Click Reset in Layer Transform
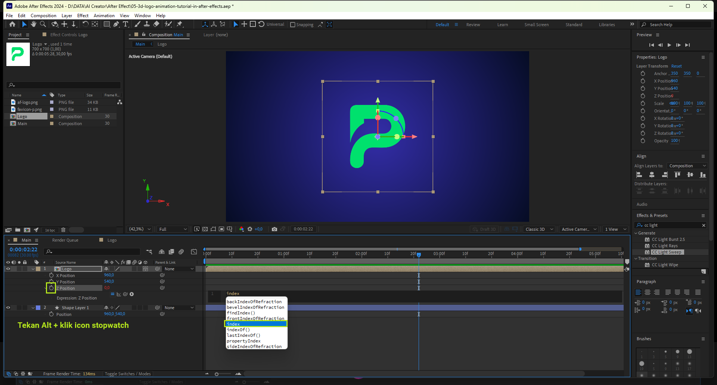The height and width of the screenshot is (385, 717). tap(676, 66)
